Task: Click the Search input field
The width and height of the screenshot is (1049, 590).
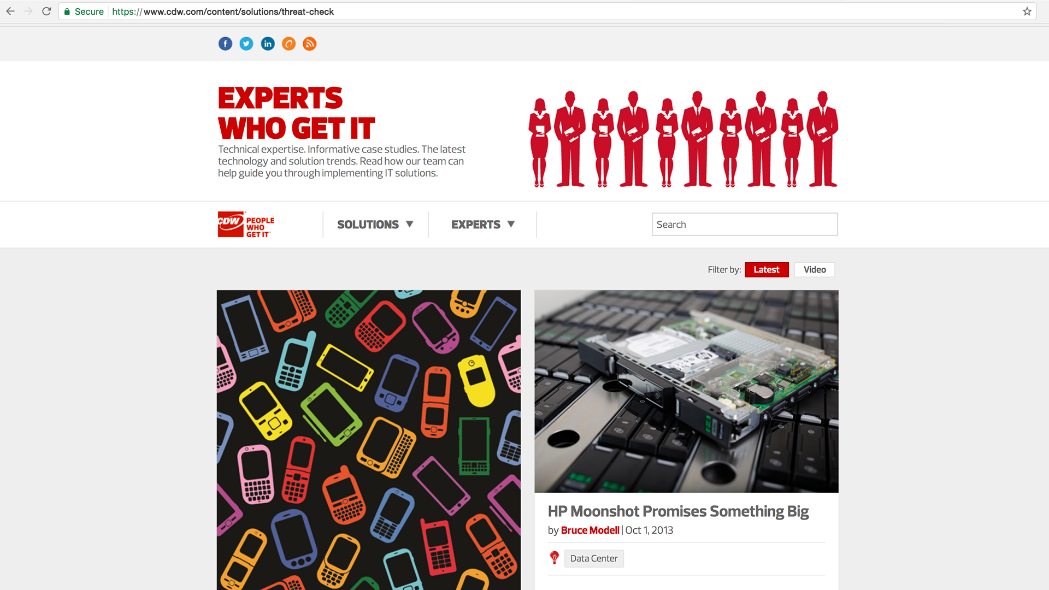Action: point(745,225)
